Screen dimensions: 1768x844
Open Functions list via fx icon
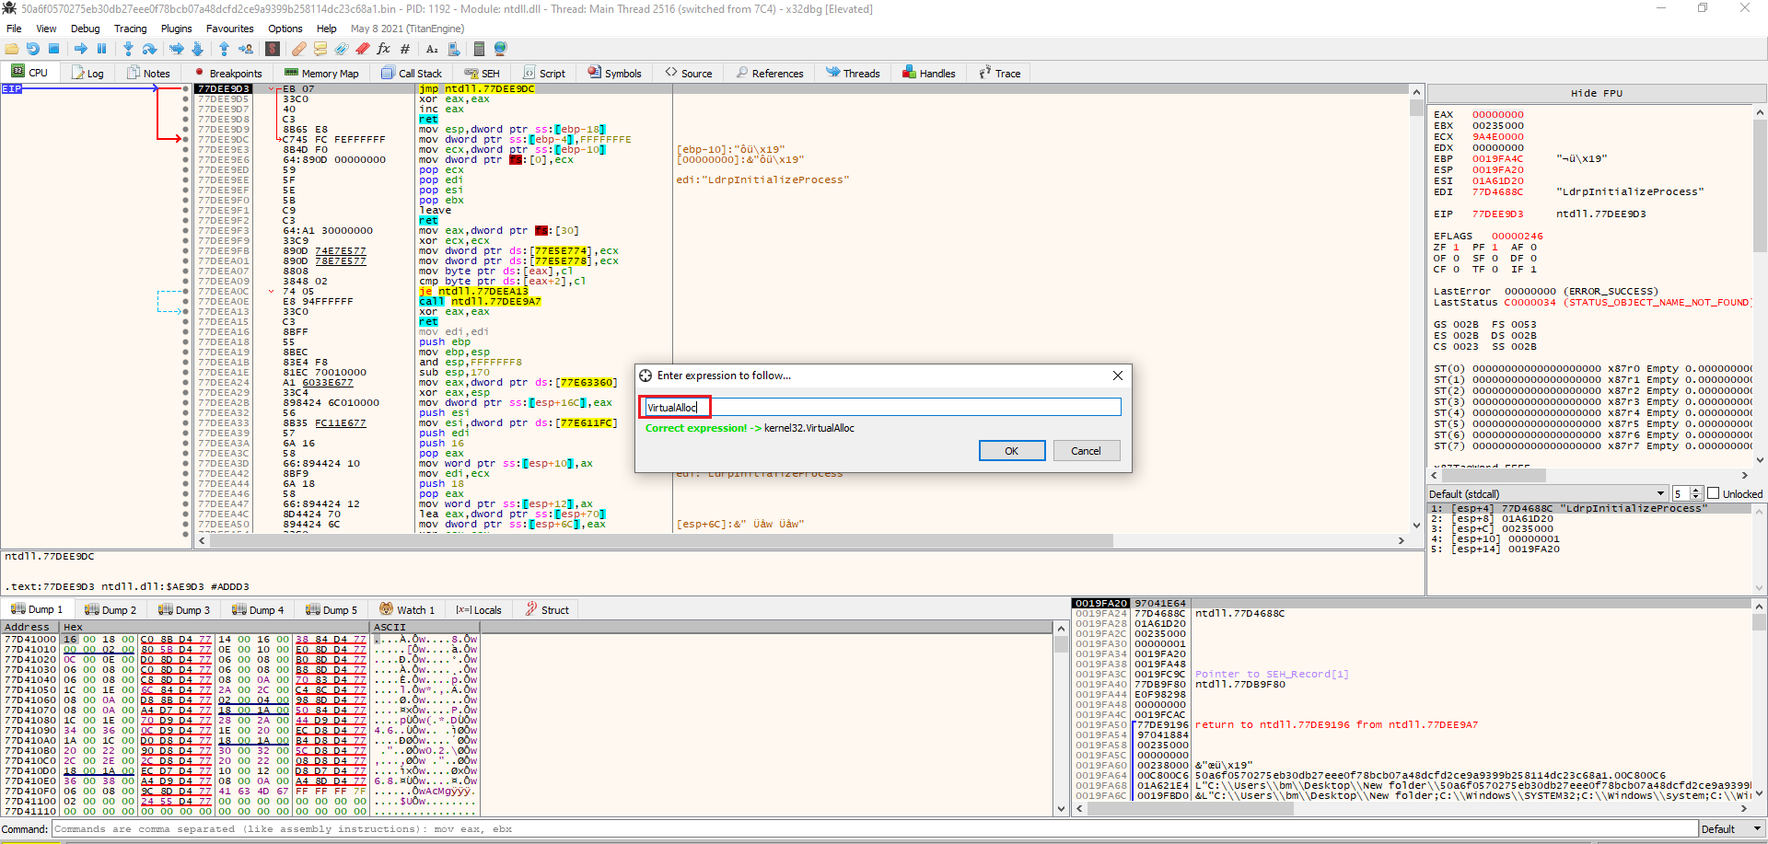tap(384, 49)
